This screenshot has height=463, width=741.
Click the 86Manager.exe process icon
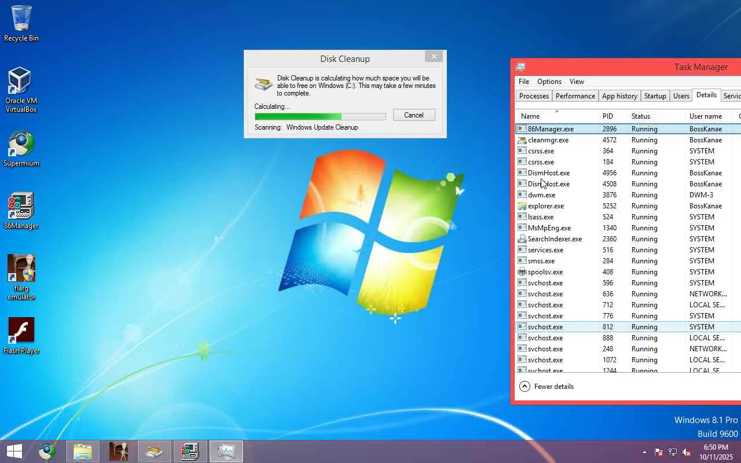522,129
